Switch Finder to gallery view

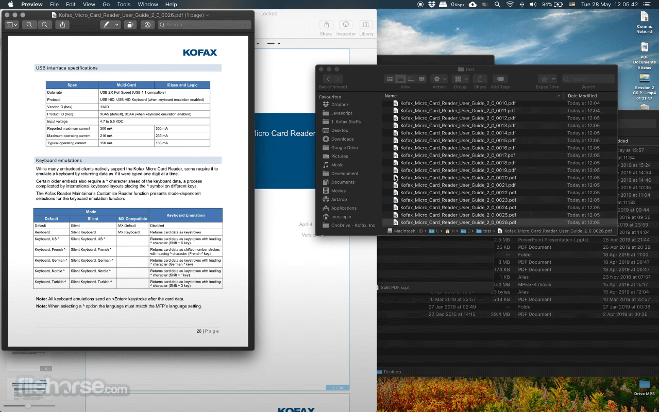tap(422, 79)
